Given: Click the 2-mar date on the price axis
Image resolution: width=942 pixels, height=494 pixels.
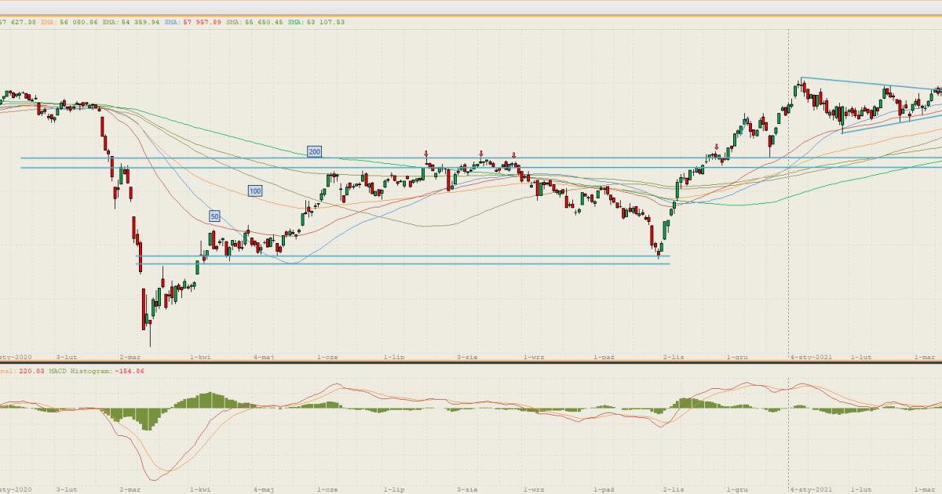Looking at the screenshot, I should [130, 357].
